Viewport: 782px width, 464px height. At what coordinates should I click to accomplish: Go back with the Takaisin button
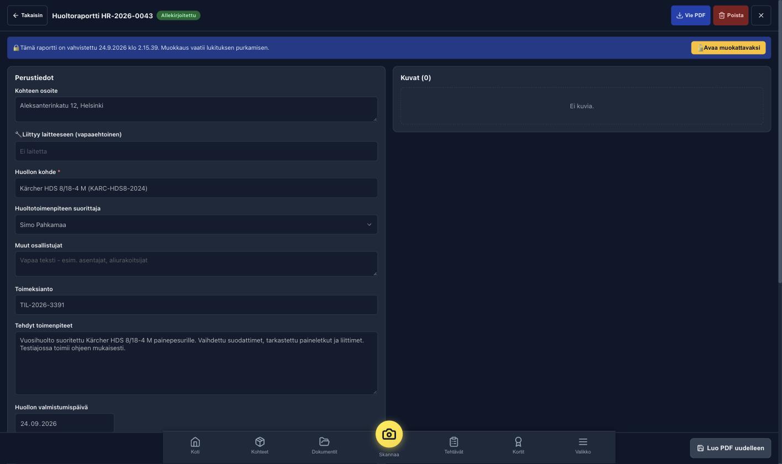27,15
